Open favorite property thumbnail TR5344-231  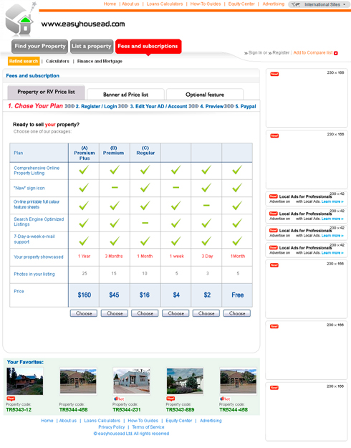click(131, 381)
